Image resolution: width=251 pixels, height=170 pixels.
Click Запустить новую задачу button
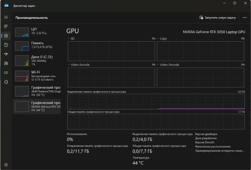(x=218, y=18)
